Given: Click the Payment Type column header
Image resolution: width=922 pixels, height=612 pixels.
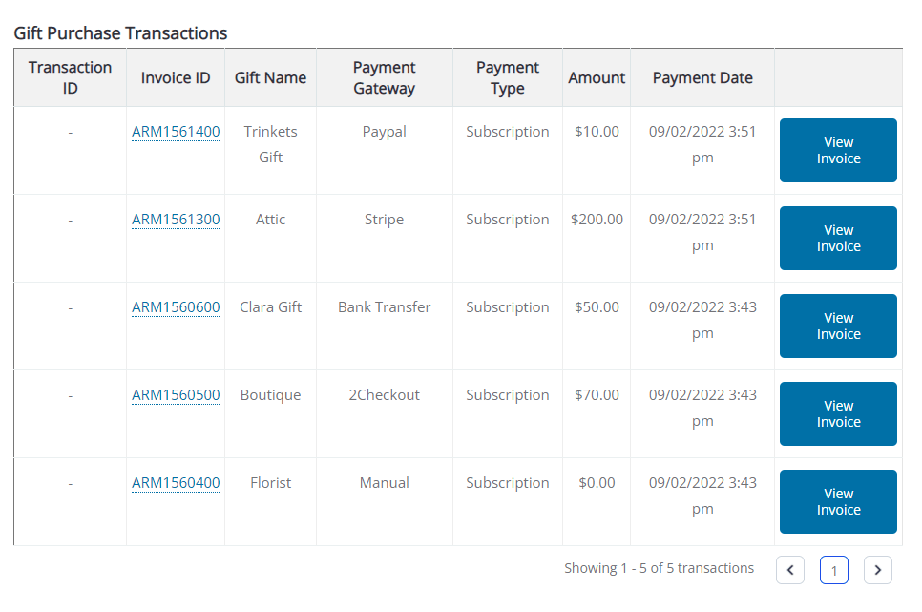Looking at the screenshot, I should 508,77.
